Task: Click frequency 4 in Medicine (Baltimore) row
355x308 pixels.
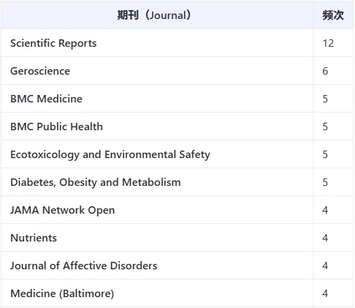Action: coord(325,294)
